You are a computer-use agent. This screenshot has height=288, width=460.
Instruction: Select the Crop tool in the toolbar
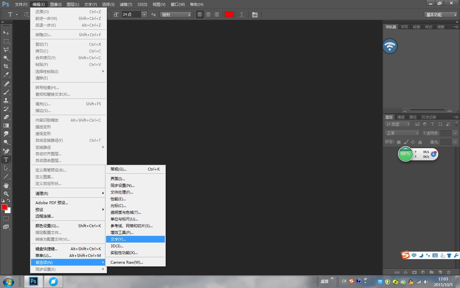tap(6, 66)
